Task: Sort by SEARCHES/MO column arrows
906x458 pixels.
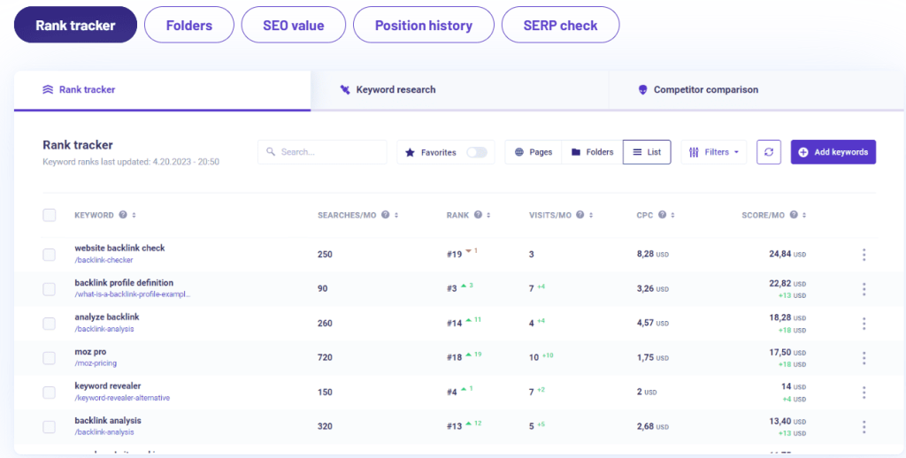Action: click(x=396, y=215)
